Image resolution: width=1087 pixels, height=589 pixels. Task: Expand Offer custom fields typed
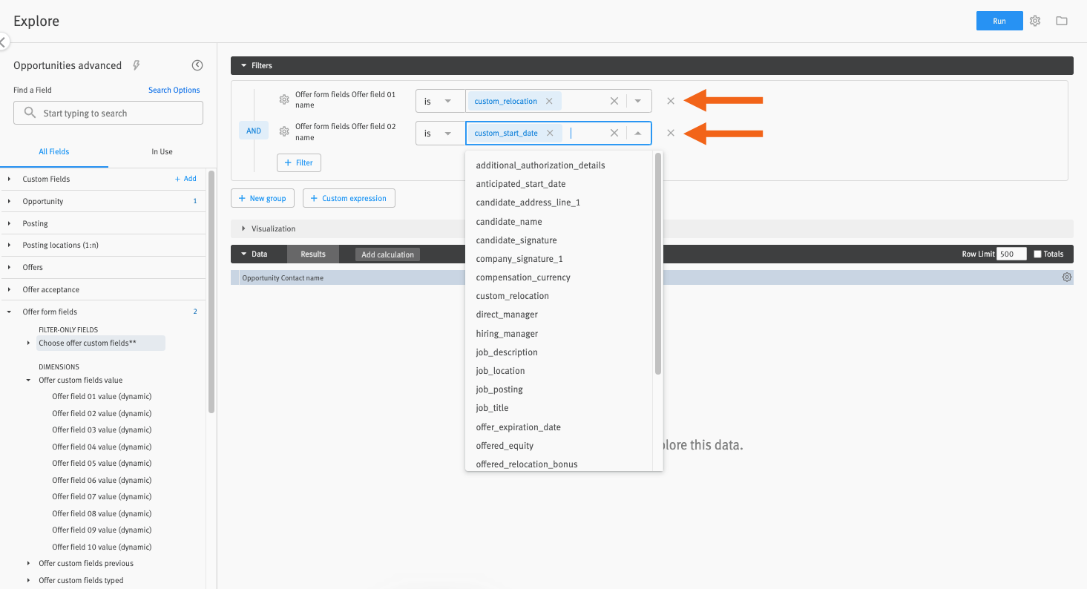click(x=29, y=580)
